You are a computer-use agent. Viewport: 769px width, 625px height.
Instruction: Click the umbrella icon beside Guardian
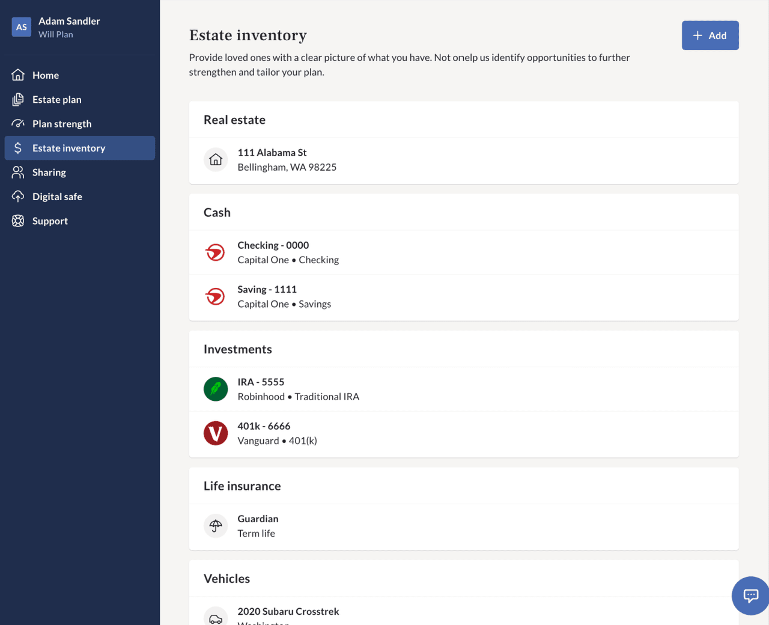216,526
